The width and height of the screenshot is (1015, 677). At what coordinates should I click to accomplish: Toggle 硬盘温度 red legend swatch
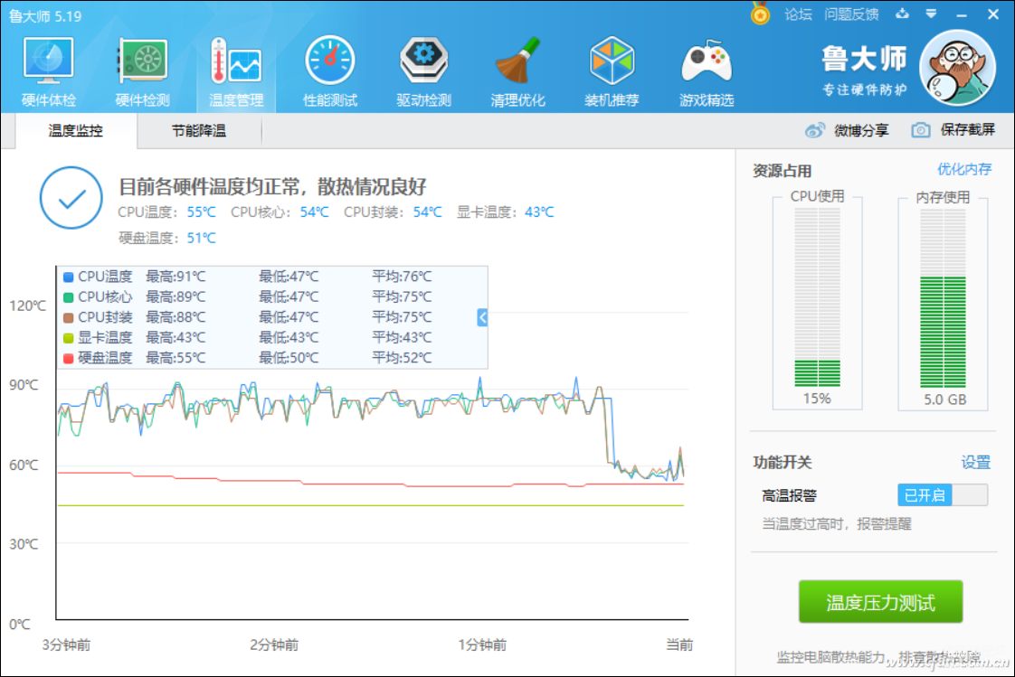click(68, 358)
